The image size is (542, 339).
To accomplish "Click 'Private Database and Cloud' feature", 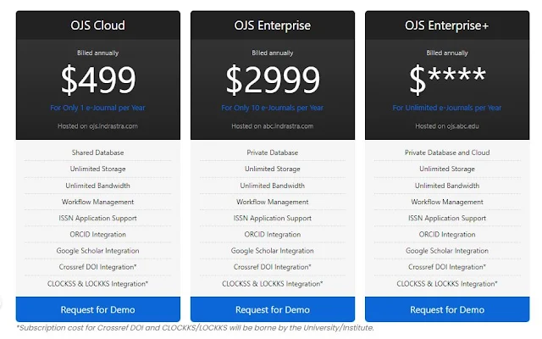I will coord(447,153).
